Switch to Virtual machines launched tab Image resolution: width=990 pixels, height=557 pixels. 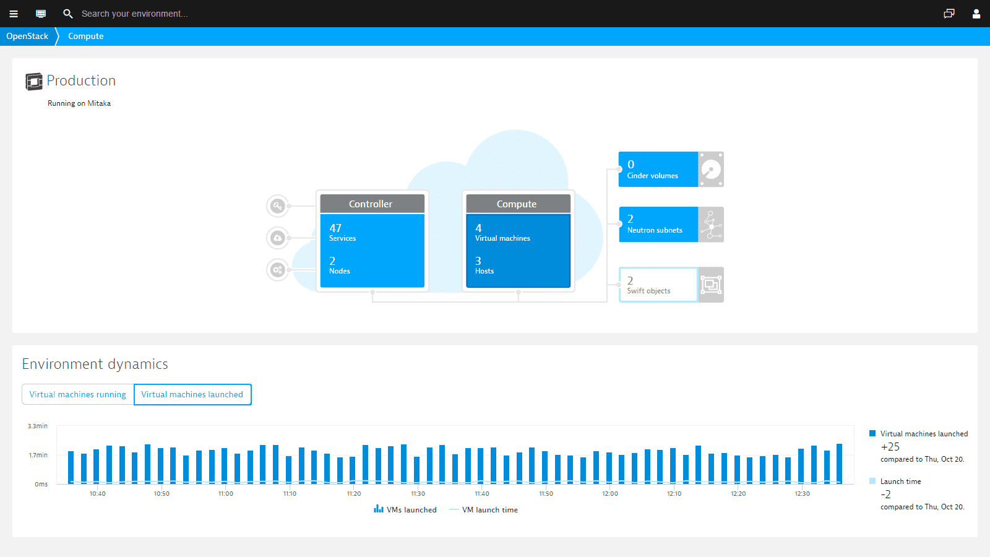192,394
